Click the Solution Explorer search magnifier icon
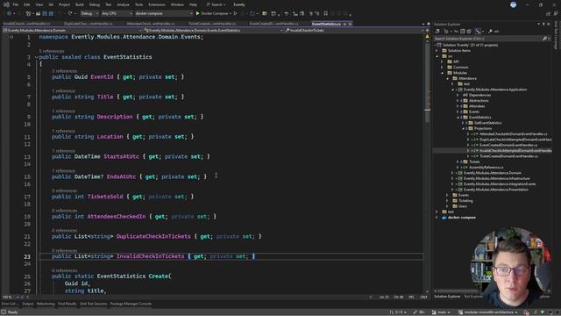This screenshot has height=316, width=561. pos(544,39)
